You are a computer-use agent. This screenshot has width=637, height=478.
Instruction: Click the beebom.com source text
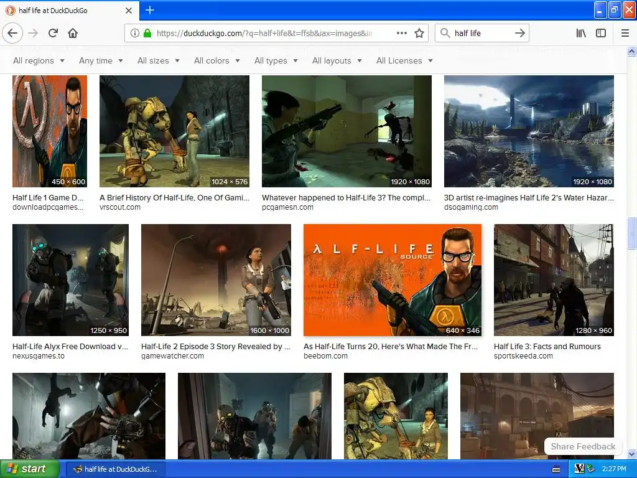point(325,355)
